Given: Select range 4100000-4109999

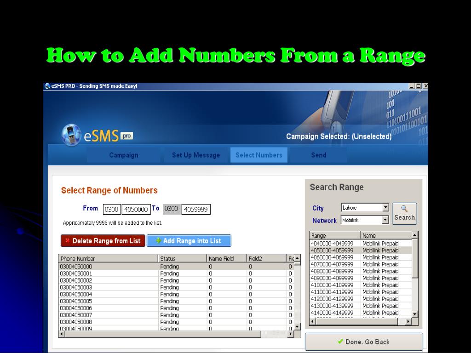Looking at the screenshot, I should [361, 285].
